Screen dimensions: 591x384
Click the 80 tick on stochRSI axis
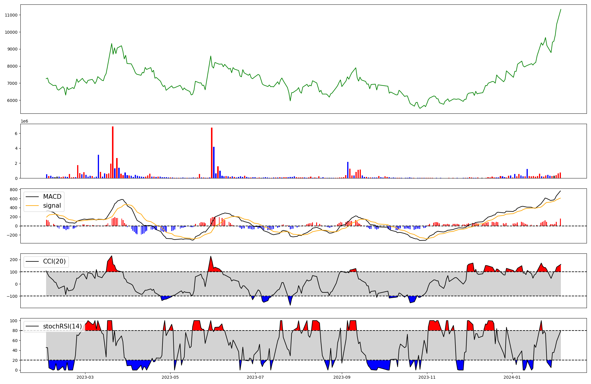(x=15, y=331)
